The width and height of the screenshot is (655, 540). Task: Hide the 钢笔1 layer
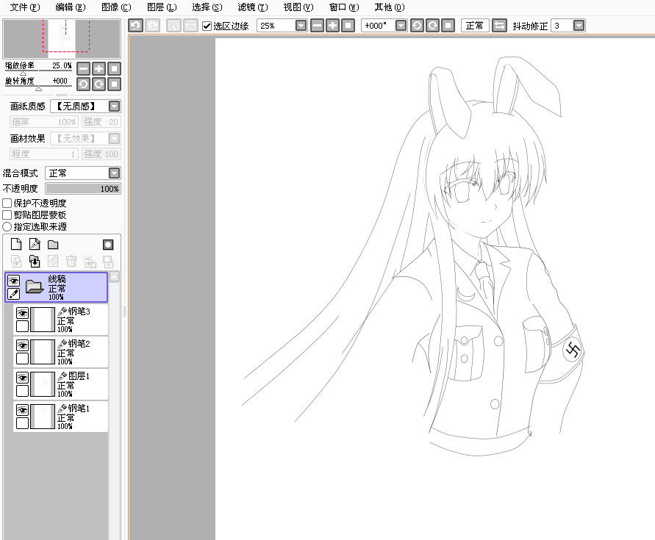(22, 410)
